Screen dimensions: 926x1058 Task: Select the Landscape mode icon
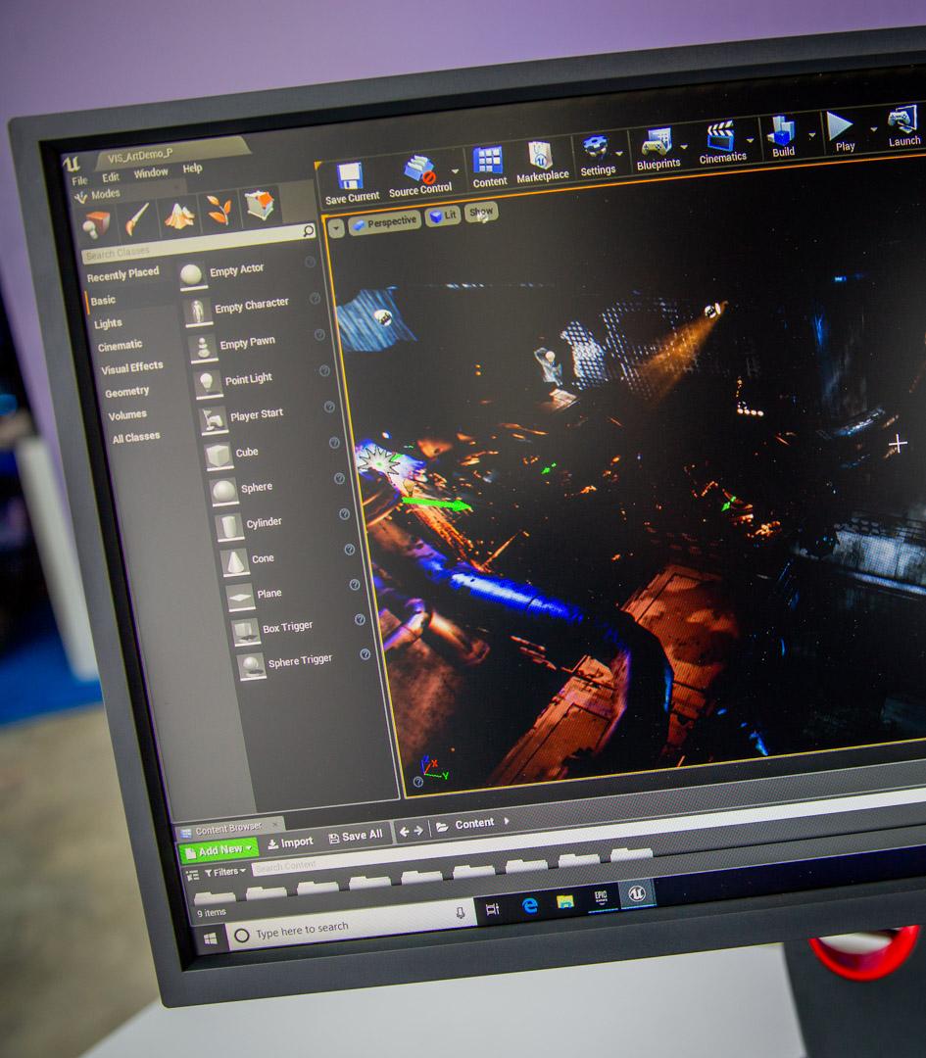click(179, 216)
